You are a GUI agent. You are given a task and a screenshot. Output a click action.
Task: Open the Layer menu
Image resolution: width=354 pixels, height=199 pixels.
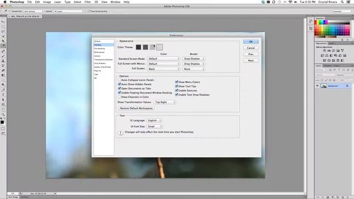[58, 2]
